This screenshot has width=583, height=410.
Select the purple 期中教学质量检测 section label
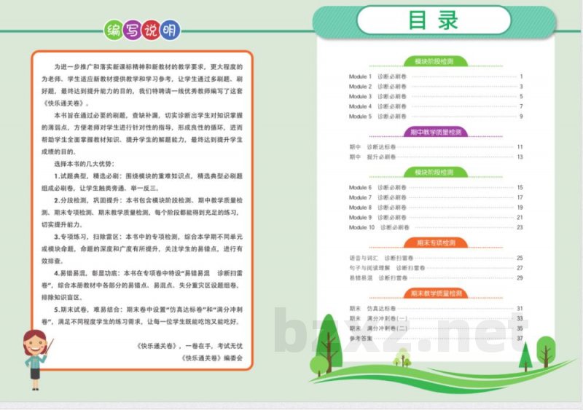(435, 132)
